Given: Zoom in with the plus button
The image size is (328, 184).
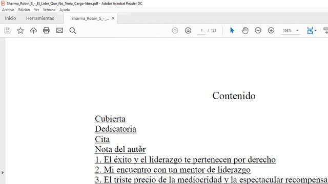Looking at the screenshot, I should pos(271,31).
